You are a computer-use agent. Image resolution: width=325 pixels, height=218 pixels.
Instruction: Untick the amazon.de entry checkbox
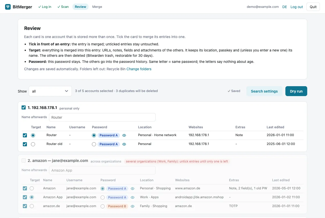click(25, 206)
